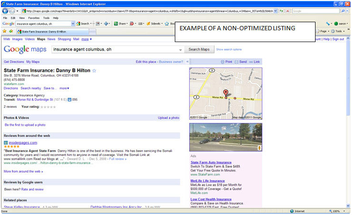Click the Send envelope link

click(241, 62)
